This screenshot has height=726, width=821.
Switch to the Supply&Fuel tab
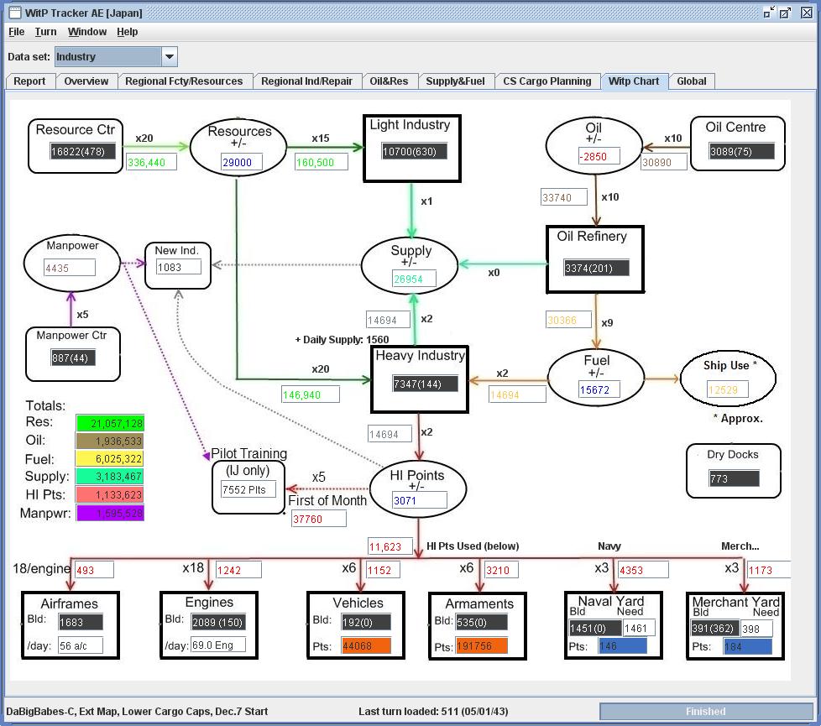455,81
